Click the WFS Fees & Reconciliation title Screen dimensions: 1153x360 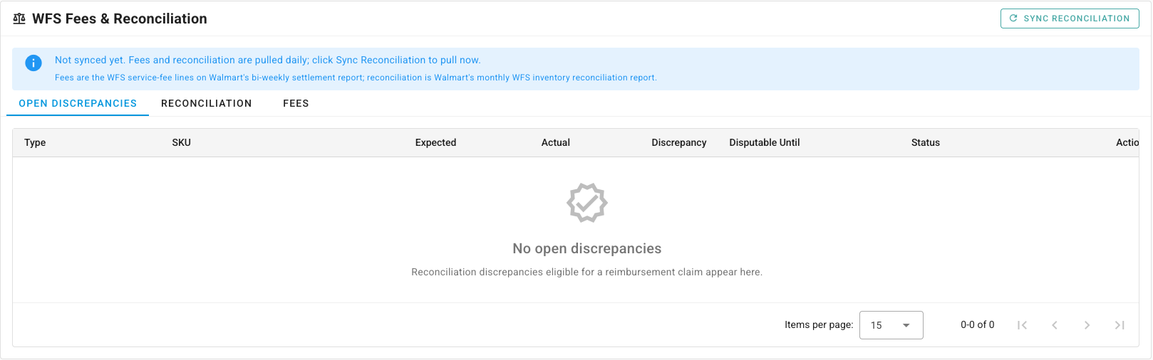click(x=120, y=18)
